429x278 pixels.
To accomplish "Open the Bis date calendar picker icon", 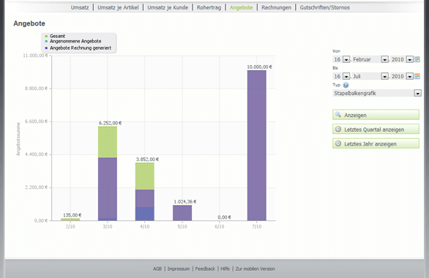I will point(417,76).
